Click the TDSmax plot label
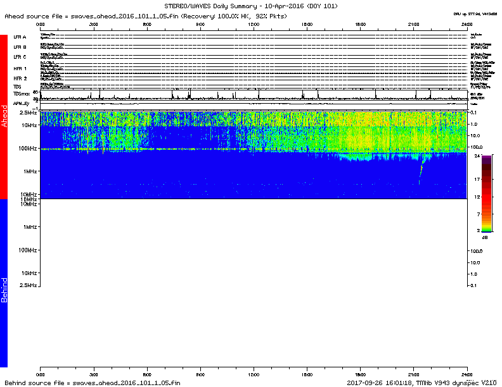This screenshot has width=502, height=387. click(x=22, y=94)
